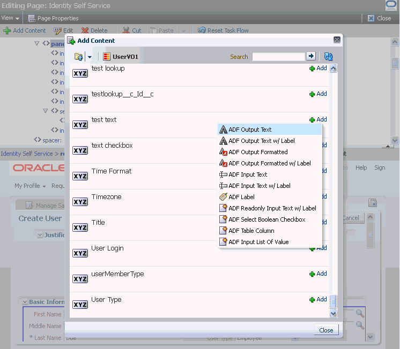Collapse the panel tree node
The height and width of the screenshot is (349, 400).
coord(37,43)
